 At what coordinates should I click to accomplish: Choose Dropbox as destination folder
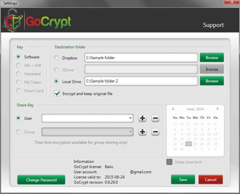tap(56, 58)
